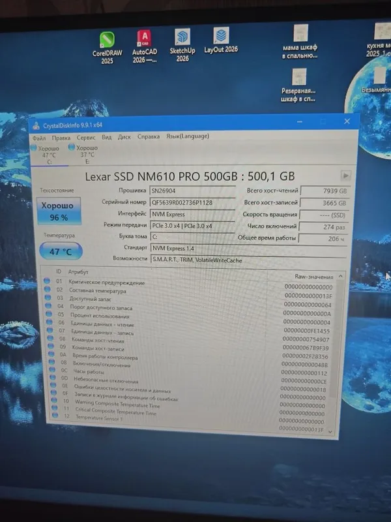Click the total host reads value 7939 GB
The height and width of the screenshot is (522, 391).
tap(325, 191)
